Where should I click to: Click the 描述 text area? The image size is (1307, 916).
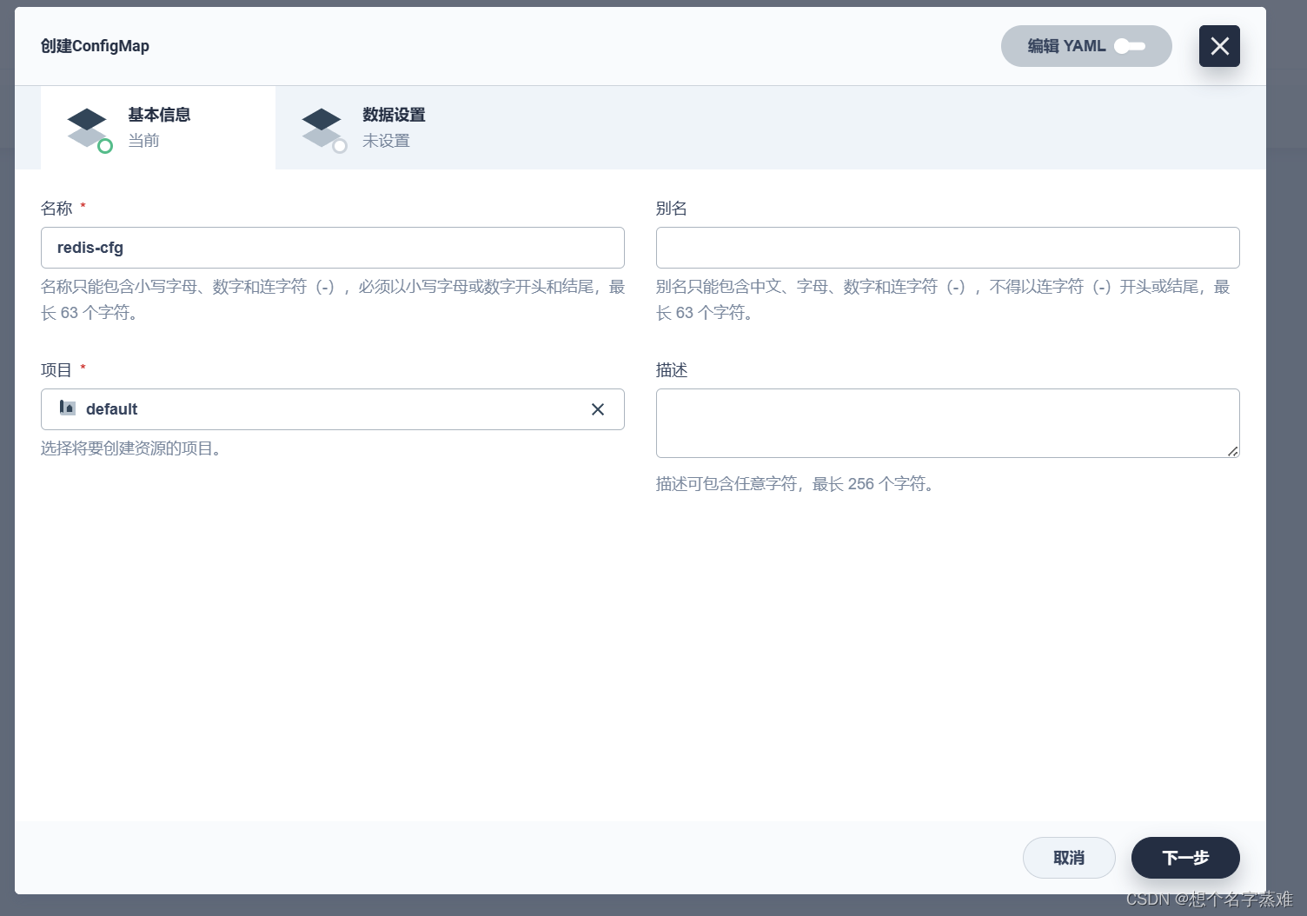pyautogui.click(x=947, y=423)
